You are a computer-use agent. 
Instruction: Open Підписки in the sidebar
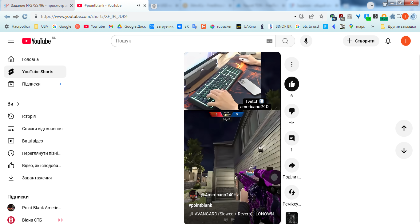click(35, 84)
